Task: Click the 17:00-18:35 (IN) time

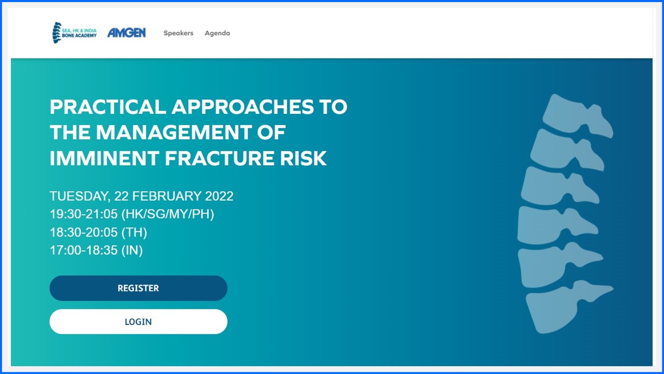Action: click(x=96, y=250)
